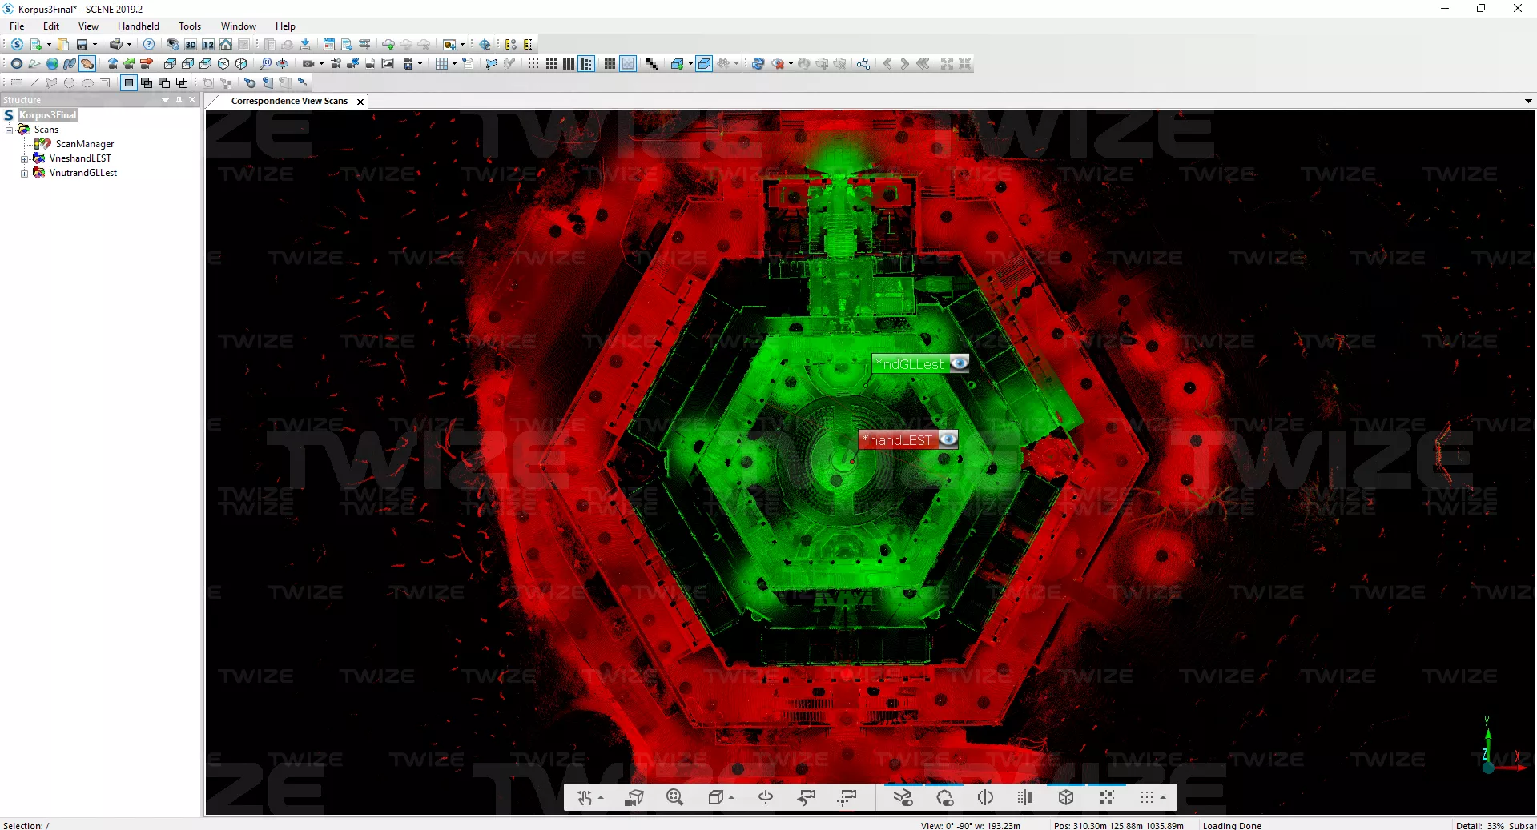Viewport: 1537px width, 830px height.
Task: Open the Tools menu
Action: 189,26
